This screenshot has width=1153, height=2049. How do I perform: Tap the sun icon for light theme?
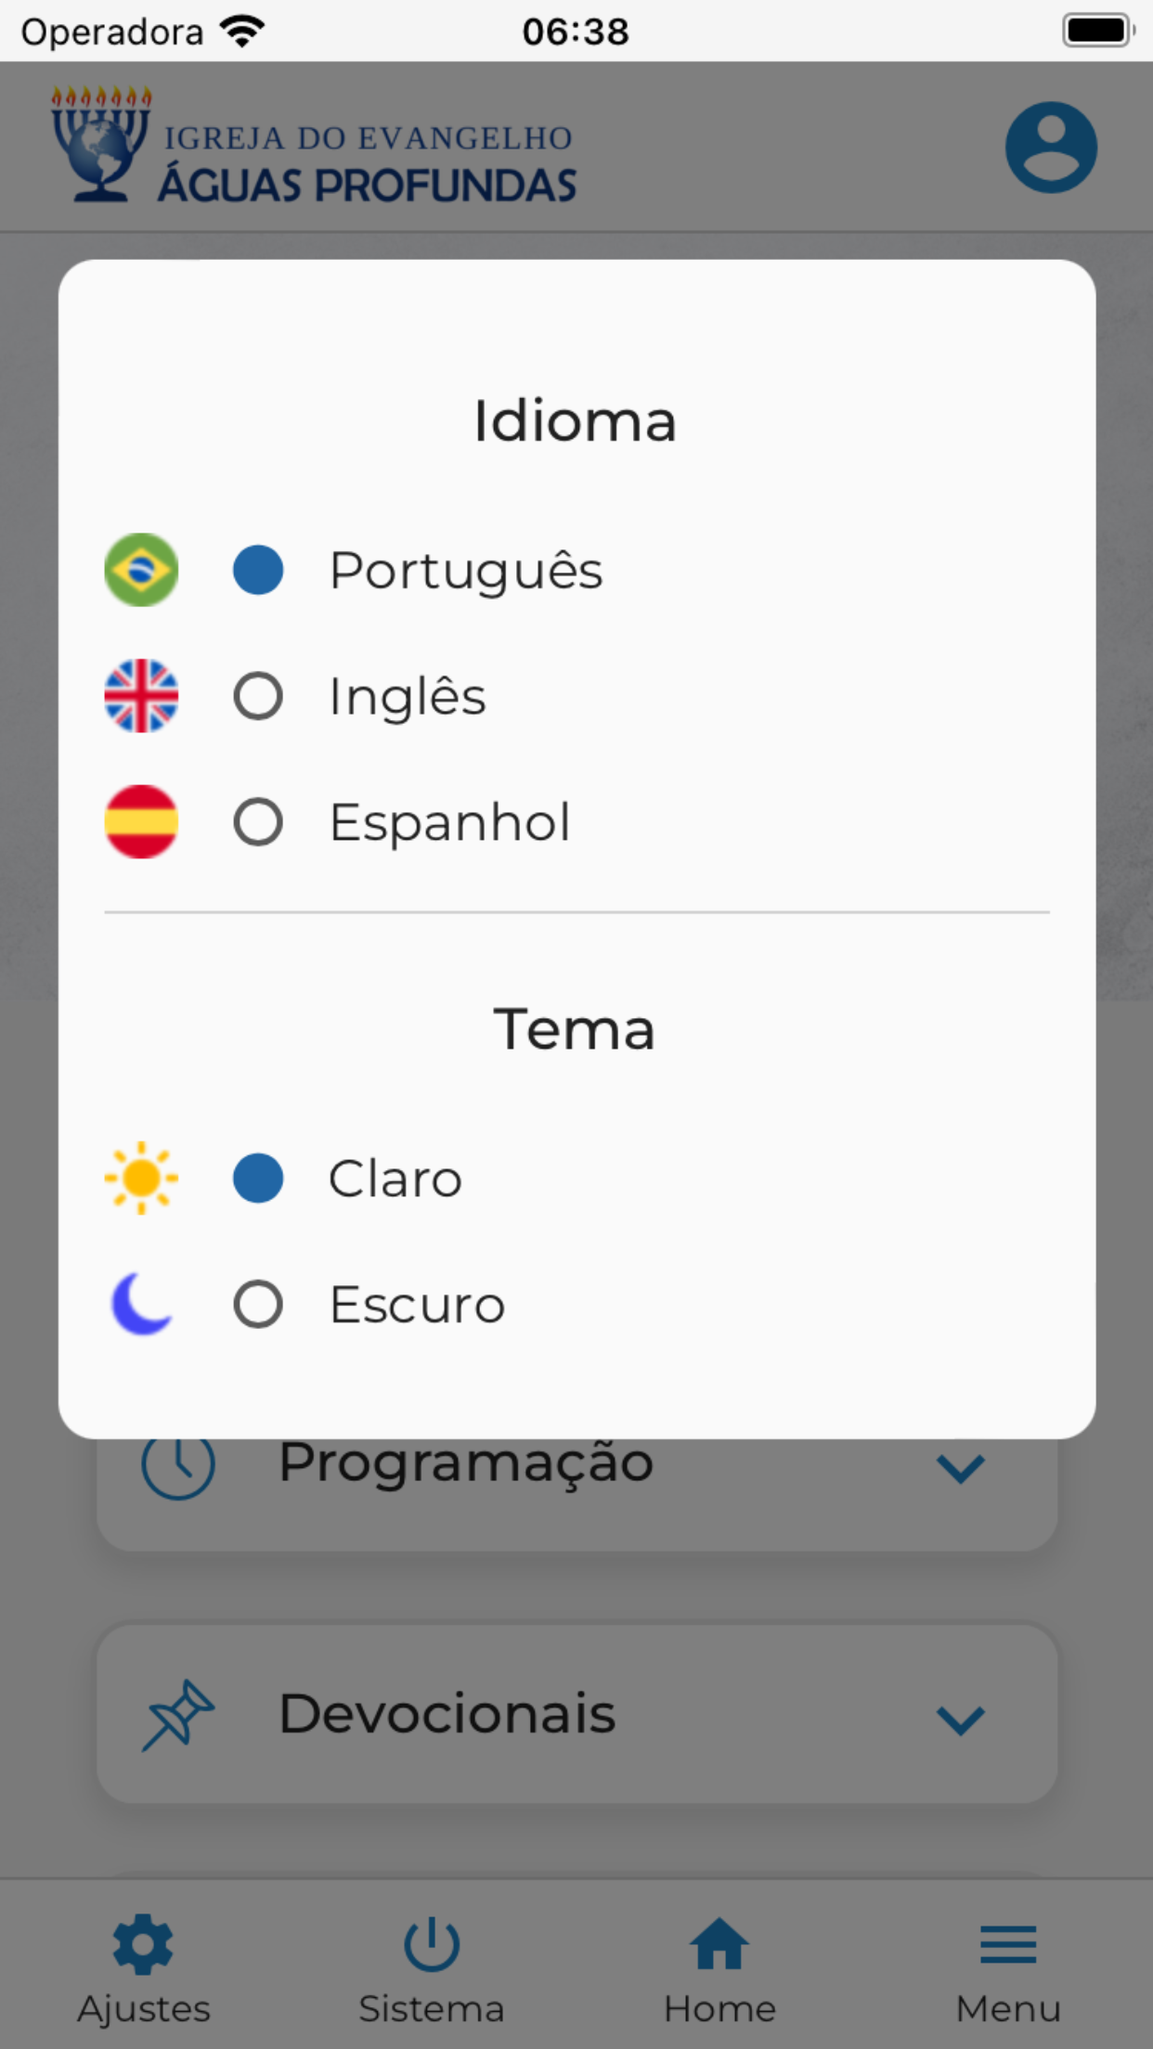click(141, 1179)
